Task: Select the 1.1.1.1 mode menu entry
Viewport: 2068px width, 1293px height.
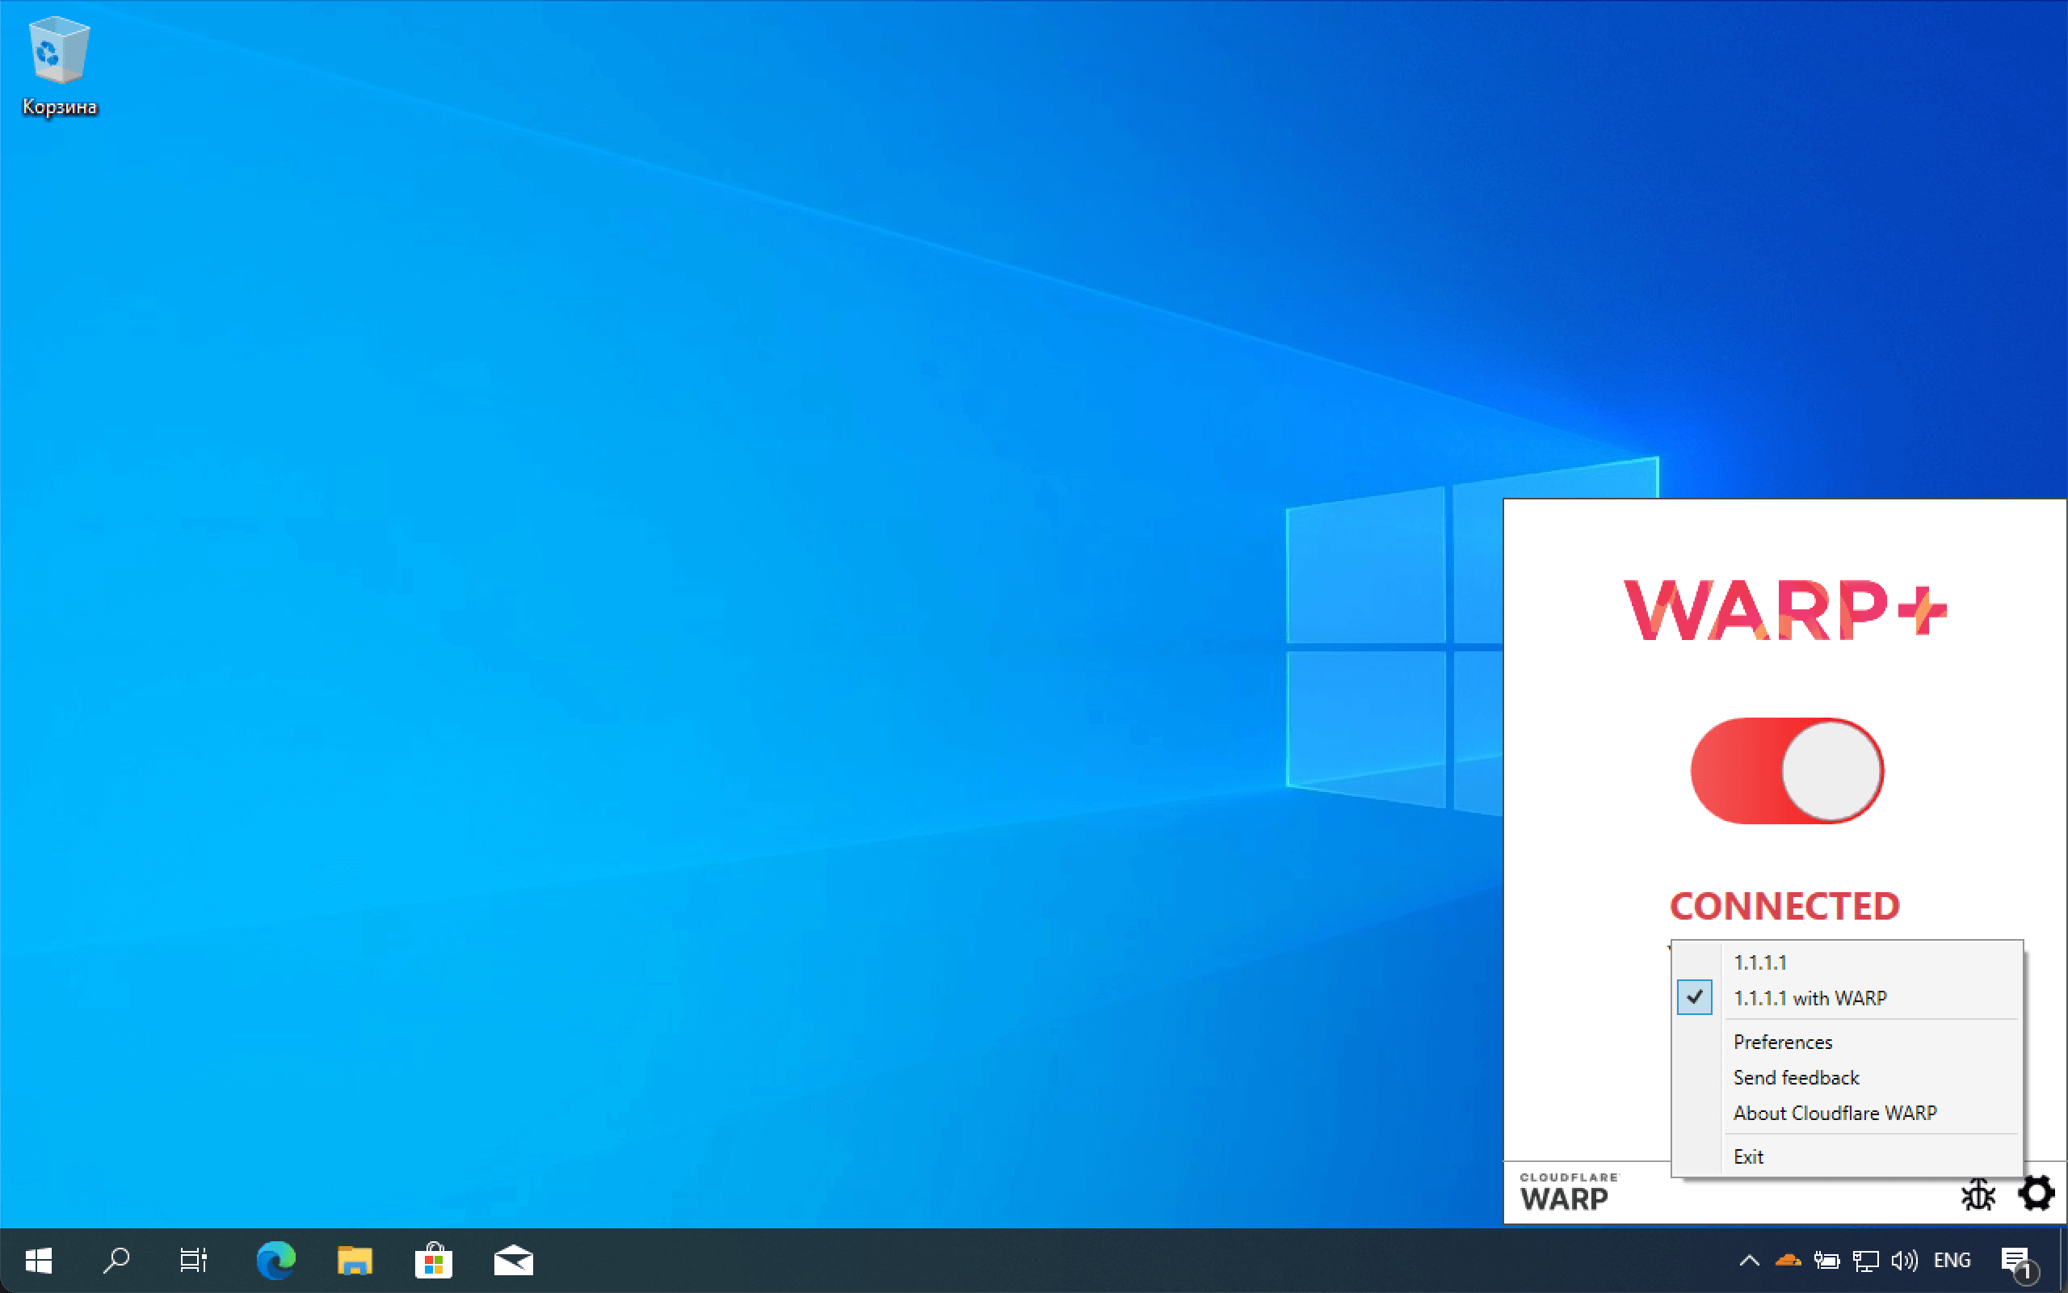Action: click(x=1846, y=962)
